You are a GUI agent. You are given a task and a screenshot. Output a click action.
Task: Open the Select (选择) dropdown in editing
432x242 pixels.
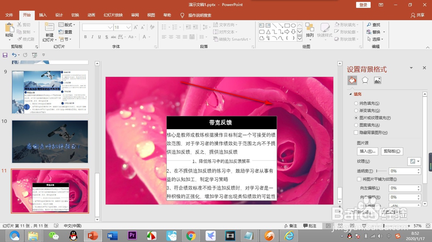click(x=375, y=39)
